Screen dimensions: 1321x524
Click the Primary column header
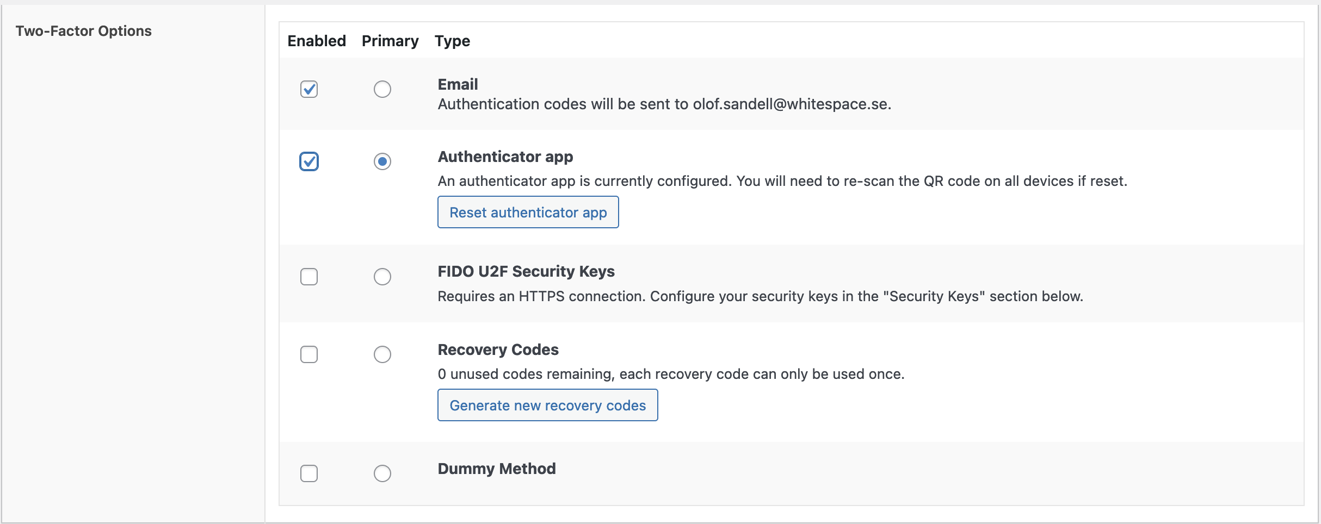[x=390, y=41]
